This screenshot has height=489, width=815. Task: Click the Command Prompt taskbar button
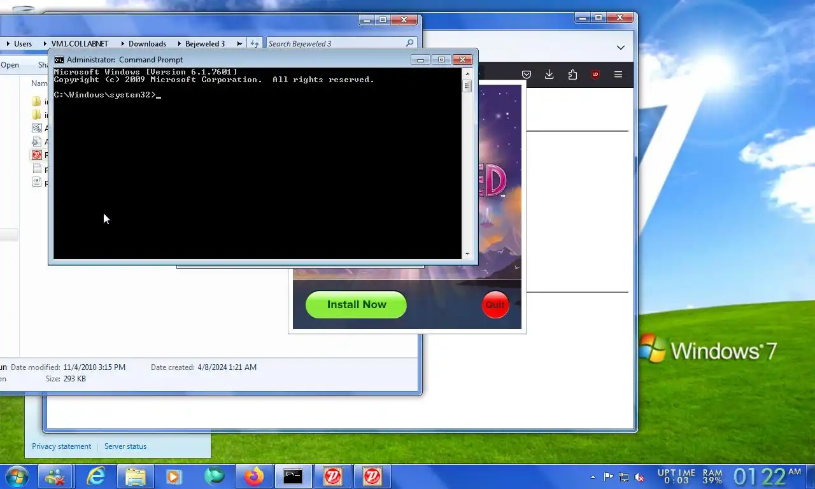[x=293, y=476]
